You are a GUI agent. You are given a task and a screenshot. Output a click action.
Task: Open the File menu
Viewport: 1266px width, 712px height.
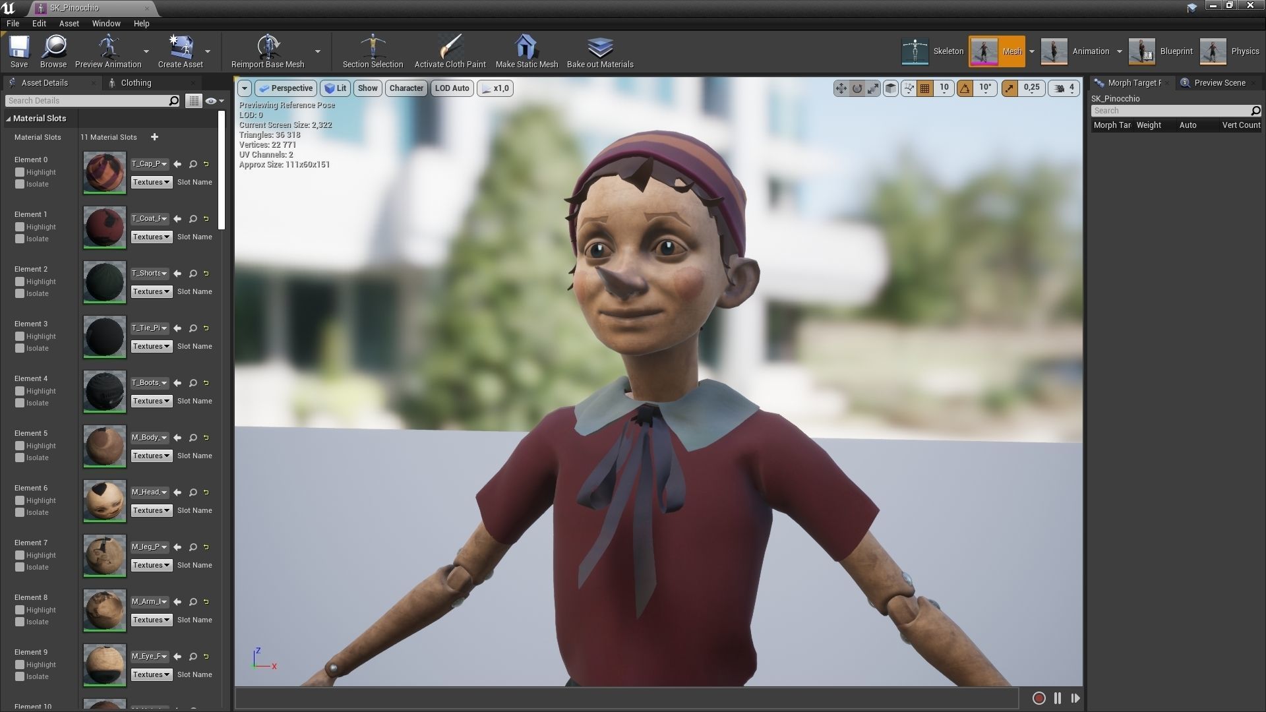[x=13, y=23]
